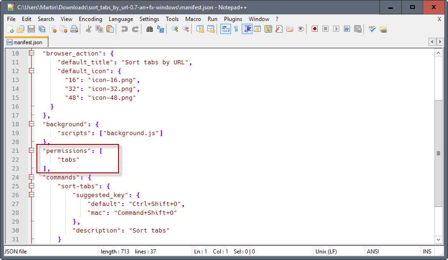The height and width of the screenshot is (260, 448).
Task: Click the spell check ABC icon
Action: click(x=372, y=29)
